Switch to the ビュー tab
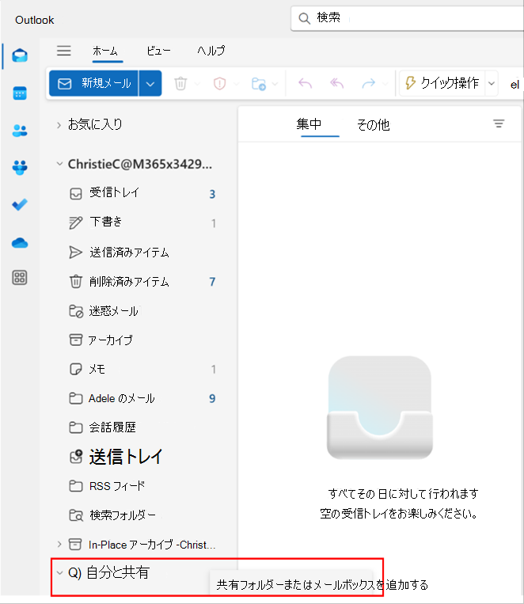This screenshot has height=604, width=524. click(x=158, y=51)
